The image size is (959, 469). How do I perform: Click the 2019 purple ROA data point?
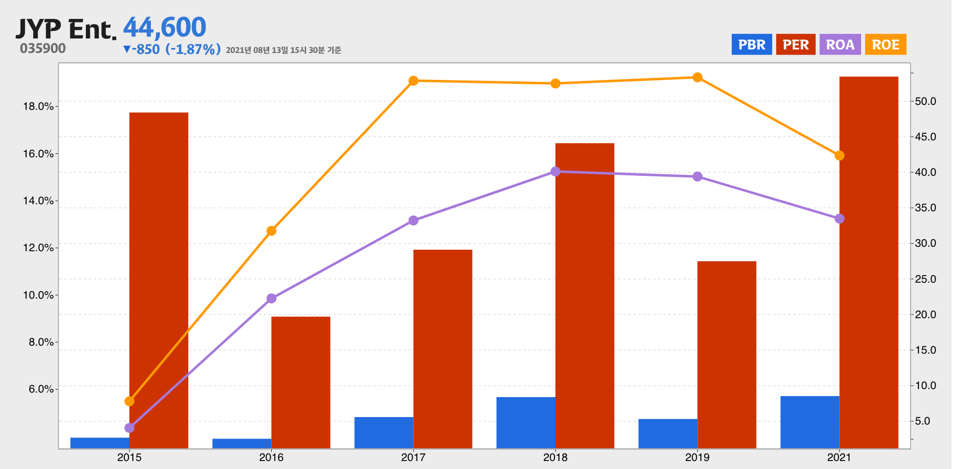click(697, 176)
